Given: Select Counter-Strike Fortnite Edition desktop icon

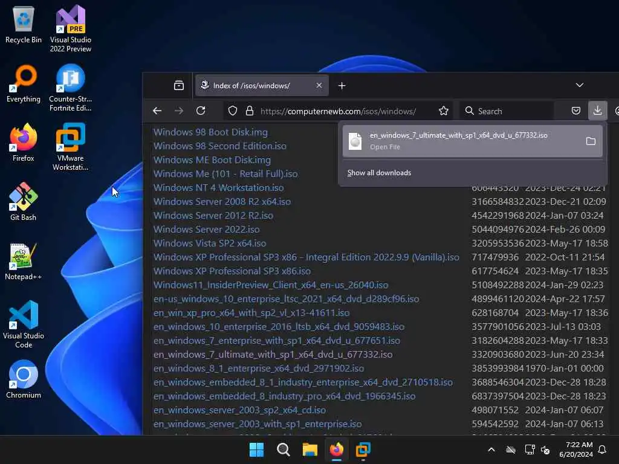Looking at the screenshot, I should pyautogui.click(x=70, y=88).
